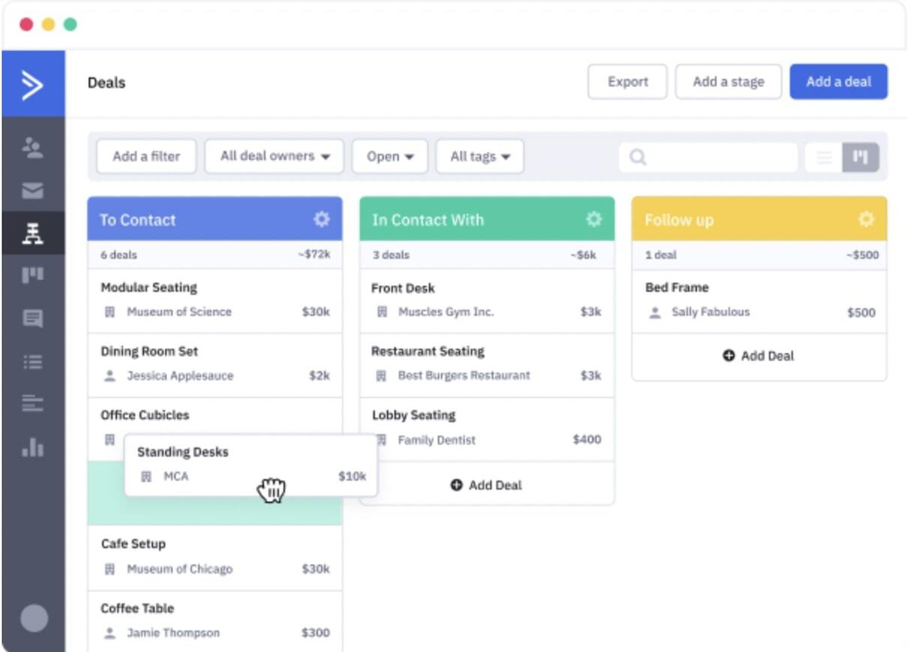Image resolution: width=923 pixels, height=652 pixels.
Task: Expand the All deal owners dropdown
Action: pyautogui.click(x=274, y=156)
